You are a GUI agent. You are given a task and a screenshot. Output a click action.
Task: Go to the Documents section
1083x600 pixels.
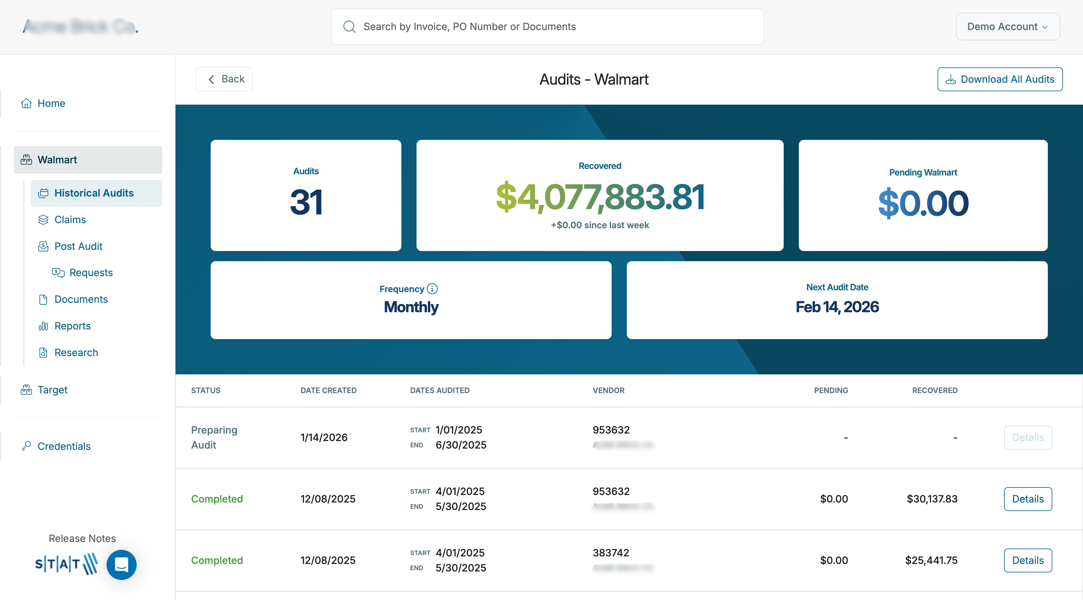pos(81,299)
